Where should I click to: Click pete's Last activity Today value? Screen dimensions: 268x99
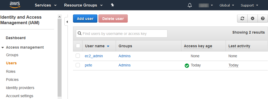click(233, 65)
